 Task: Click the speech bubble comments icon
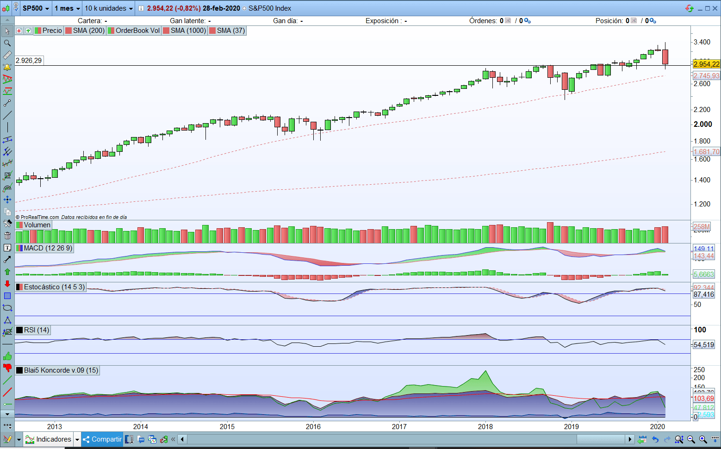(141, 439)
